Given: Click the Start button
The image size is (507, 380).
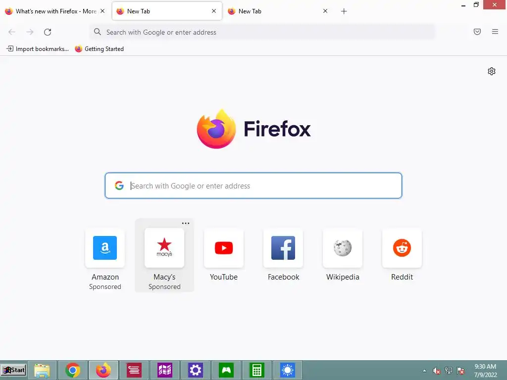Looking at the screenshot, I should [x=13, y=370].
